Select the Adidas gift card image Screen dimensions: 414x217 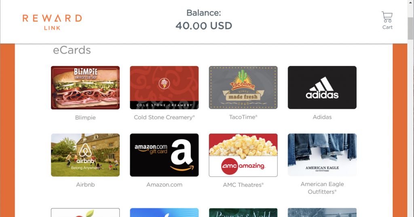pos(322,88)
